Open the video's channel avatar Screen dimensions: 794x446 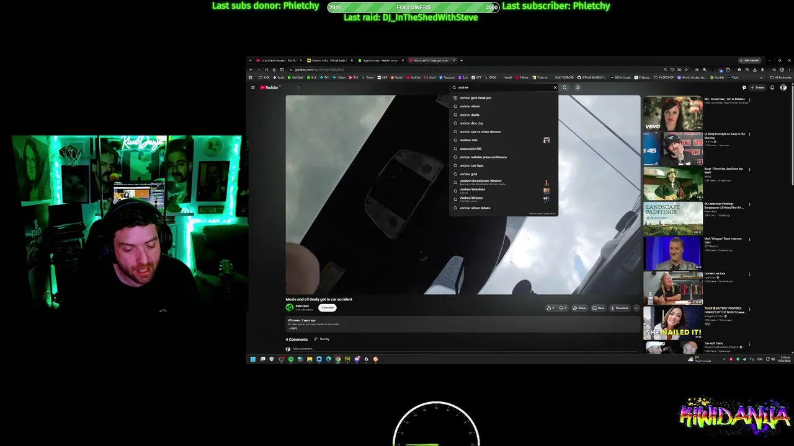coord(289,307)
